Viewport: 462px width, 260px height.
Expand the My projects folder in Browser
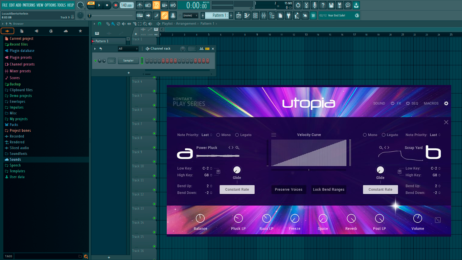coord(19,119)
